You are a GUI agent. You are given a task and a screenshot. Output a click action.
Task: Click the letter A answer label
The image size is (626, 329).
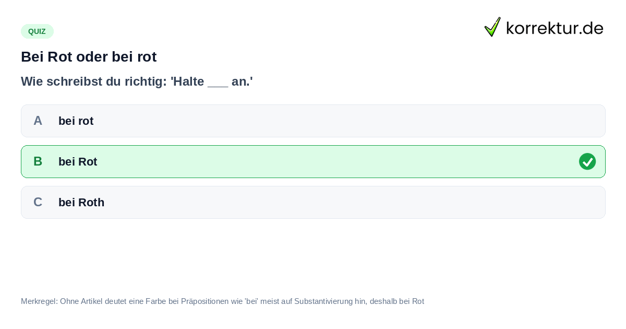[x=38, y=121]
